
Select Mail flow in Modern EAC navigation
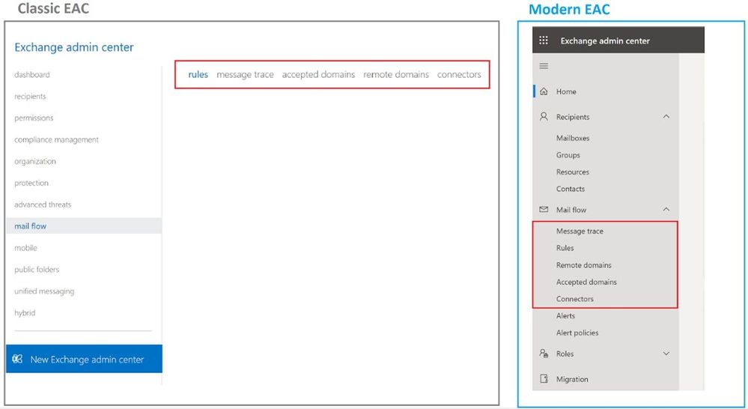point(571,210)
